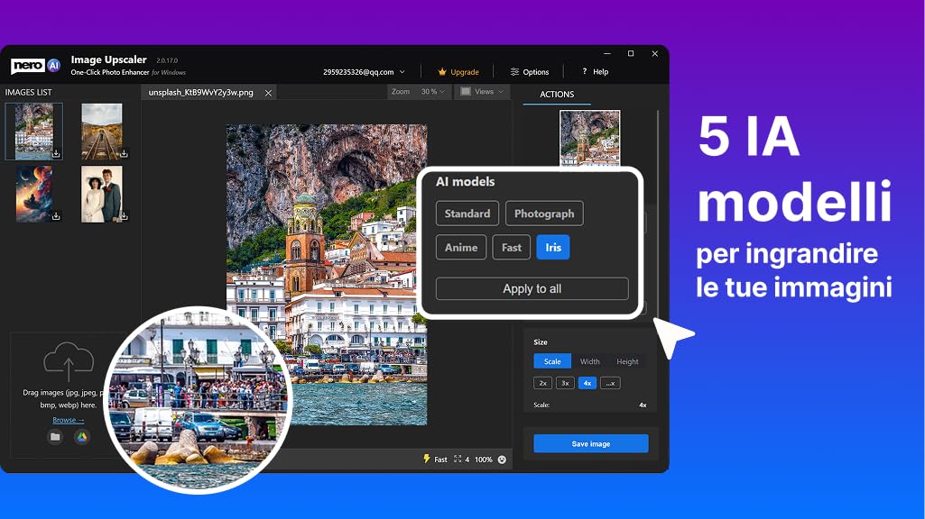Click the Nero AI logo
This screenshot has width=925, height=519.
(x=35, y=66)
